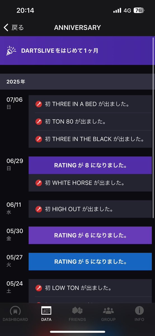This screenshot has width=155, height=336.
Task: Tap the dart icon beside WHITE HORSE
Action: 39,183
